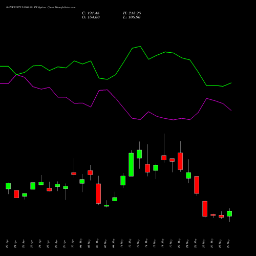Select the tall green candle above 12 May

pyautogui.click(x=131, y=165)
